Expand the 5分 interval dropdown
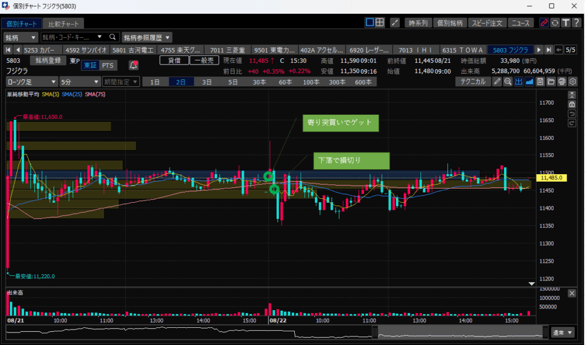This screenshot has height=345, width=585. pyautogui.click(x=79, y=82)
